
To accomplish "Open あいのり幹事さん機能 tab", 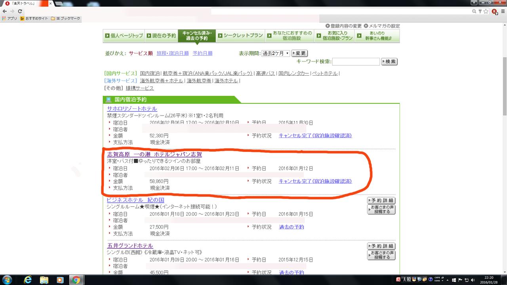I will [377, 36].
